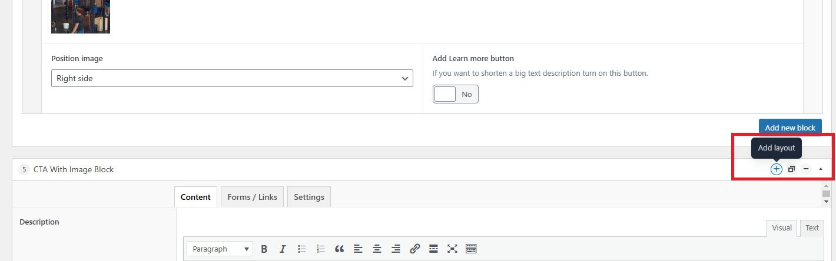
Task: Switch to the Forms / Links tab
Action: pyautogui.click(x=252, y=197)
